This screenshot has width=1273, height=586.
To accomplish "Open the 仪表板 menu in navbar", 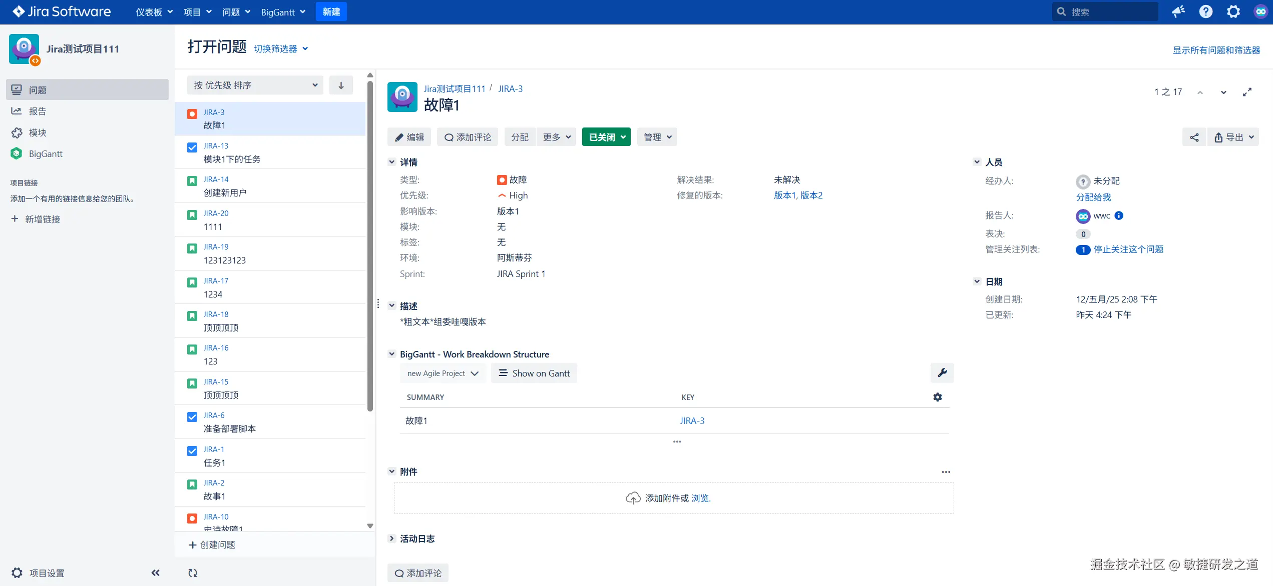I will tap(154, 12).
